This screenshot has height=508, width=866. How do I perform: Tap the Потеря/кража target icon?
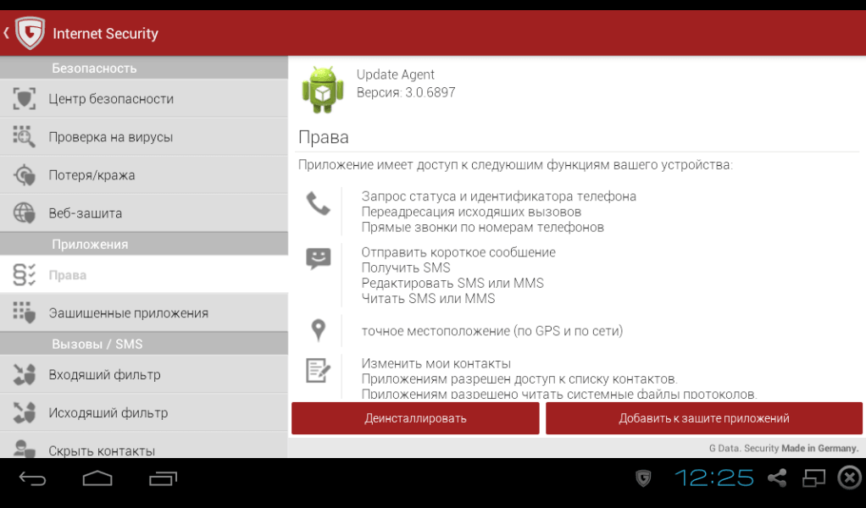[x=25, y=175]
